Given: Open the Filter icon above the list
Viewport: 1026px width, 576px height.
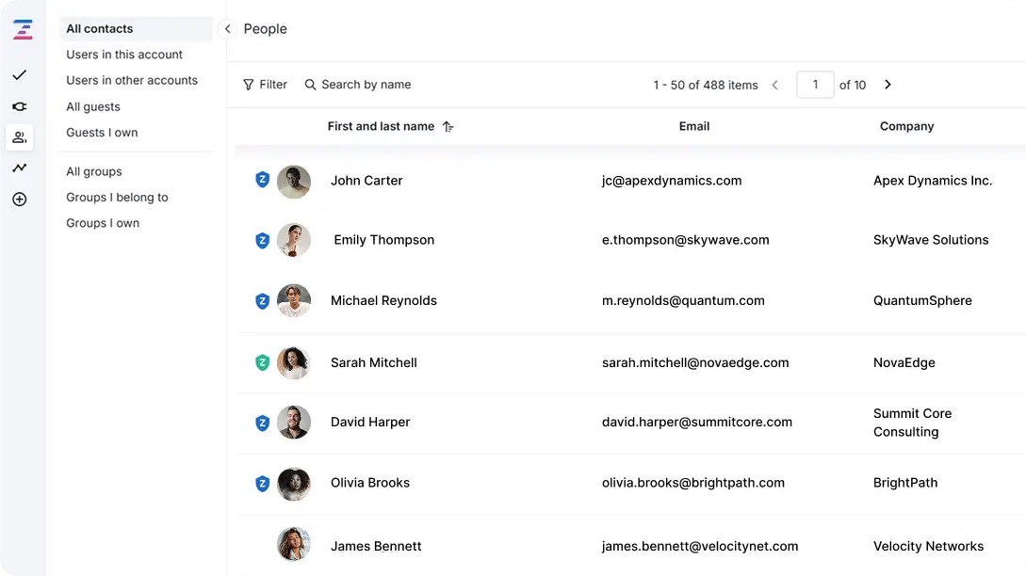Looking at the screenshot, I should (x=246, y=84).
